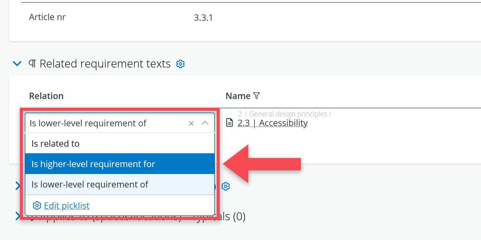This screenshot has height=240, width=481.
Task: Click the filter icon next to Name
Action: (x=256, y=96)
